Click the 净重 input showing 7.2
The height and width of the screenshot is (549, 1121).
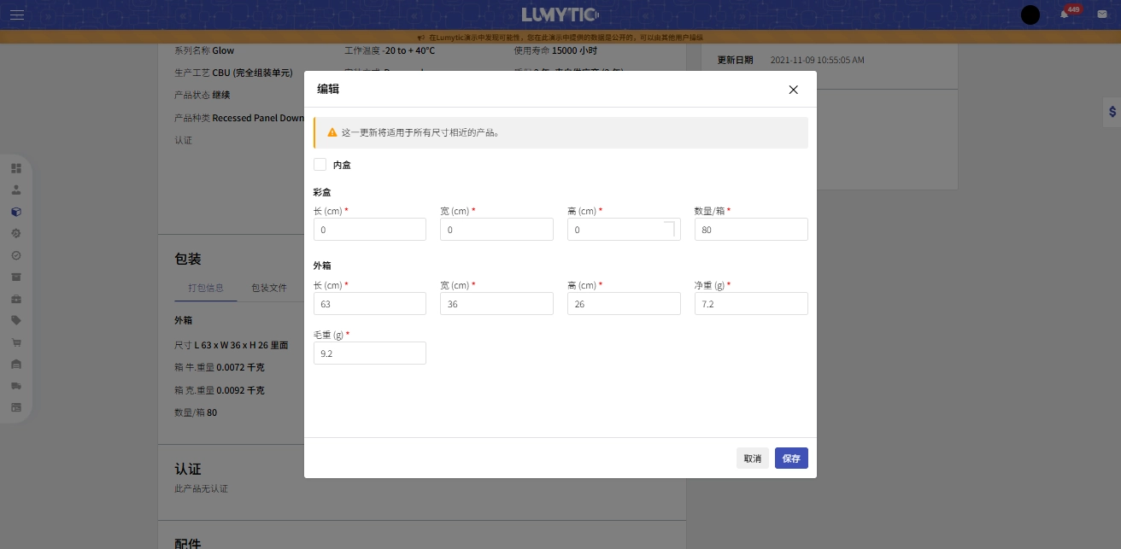(x=750, y=303)
